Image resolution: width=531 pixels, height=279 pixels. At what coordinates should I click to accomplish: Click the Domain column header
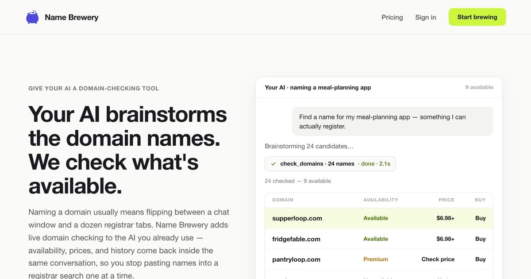tap(283, 200)
